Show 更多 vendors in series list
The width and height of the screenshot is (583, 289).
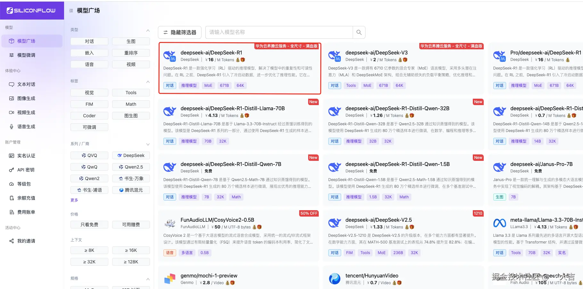[x=74, y=200]
